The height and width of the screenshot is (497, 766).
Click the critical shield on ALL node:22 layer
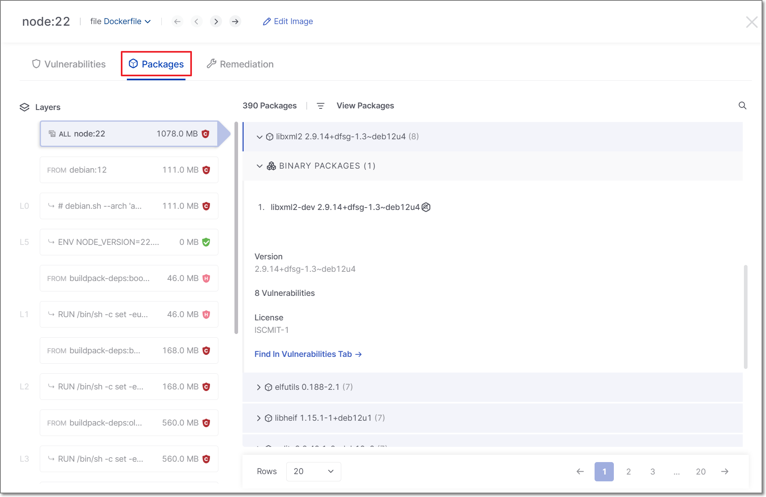[x=206, y=134]
